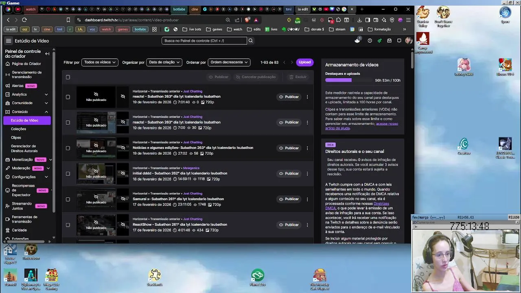Open the Stacklands desktop icon
The height and width of the screenshot is (293, 521).
155,278
